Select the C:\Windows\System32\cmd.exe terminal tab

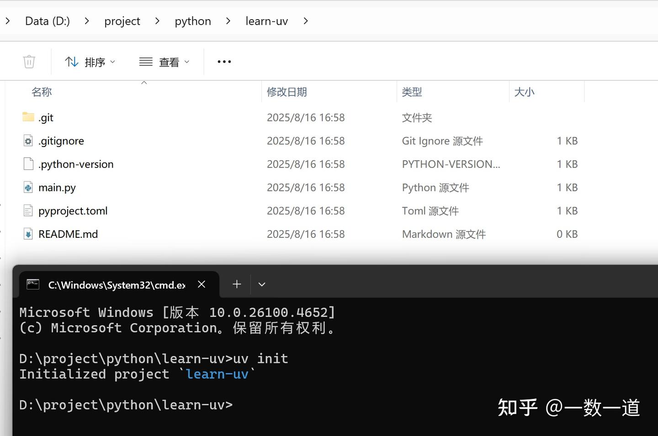(117, 284)
